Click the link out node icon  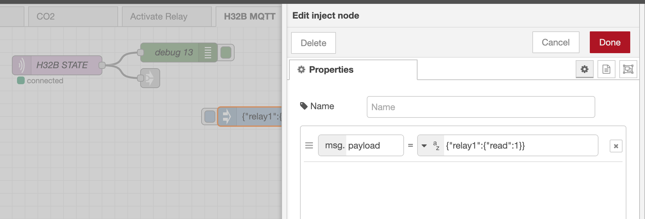(x=150, y=78)
